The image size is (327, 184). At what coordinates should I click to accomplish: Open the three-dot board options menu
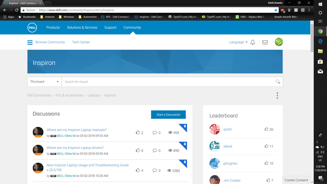pos(277,96)
